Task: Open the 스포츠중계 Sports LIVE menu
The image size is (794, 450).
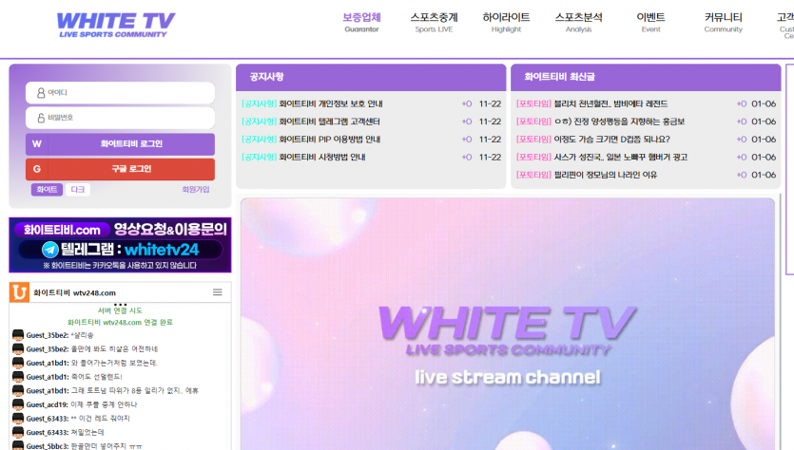Action: (435, 22)
